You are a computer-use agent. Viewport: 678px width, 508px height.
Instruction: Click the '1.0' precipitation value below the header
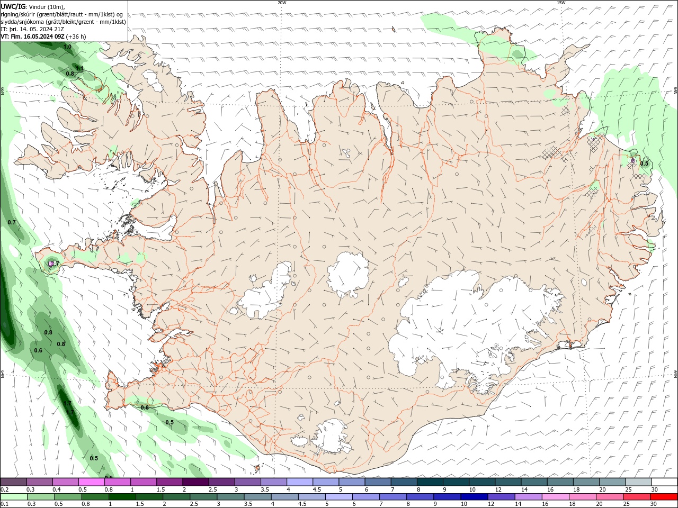tap(67, 47)
